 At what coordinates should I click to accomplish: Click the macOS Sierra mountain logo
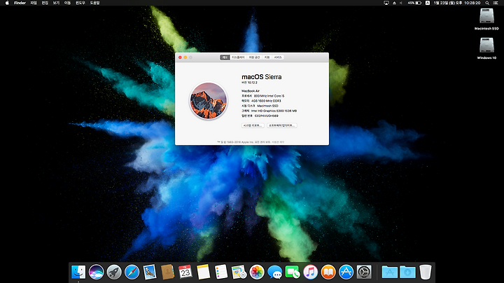click(x=209, y=101)
